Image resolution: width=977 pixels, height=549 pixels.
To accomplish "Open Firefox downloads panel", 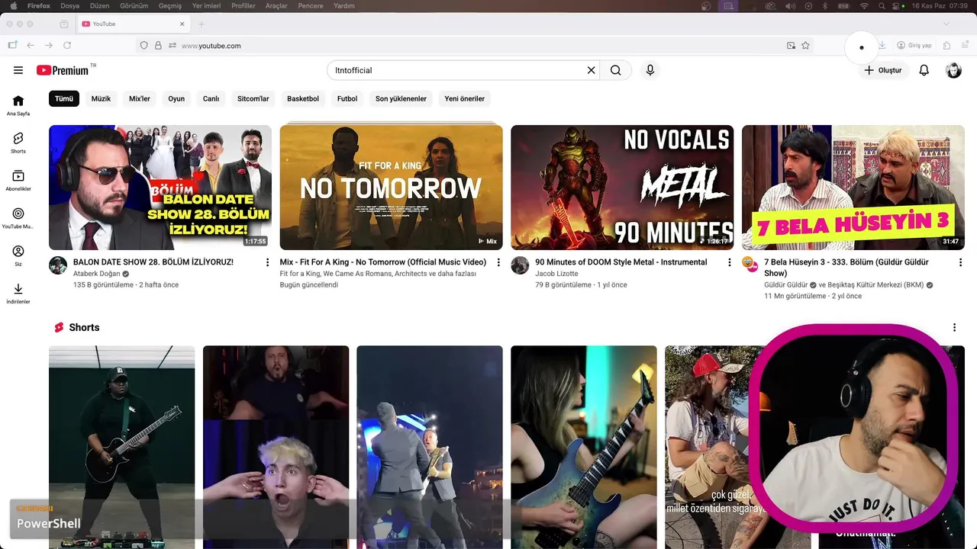I will click(x=882, y=46).
